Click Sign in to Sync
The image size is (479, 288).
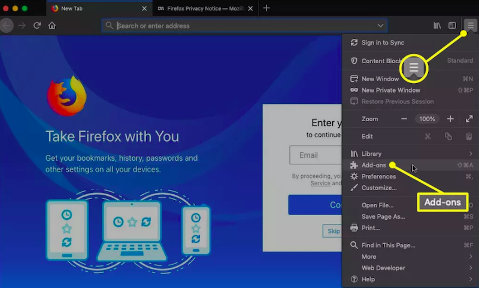tap(383, 42)
